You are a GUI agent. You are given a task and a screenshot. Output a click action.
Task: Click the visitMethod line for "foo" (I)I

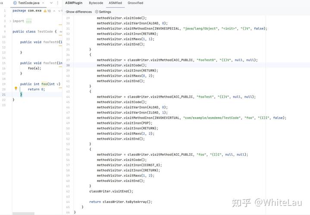click(172, 155)
